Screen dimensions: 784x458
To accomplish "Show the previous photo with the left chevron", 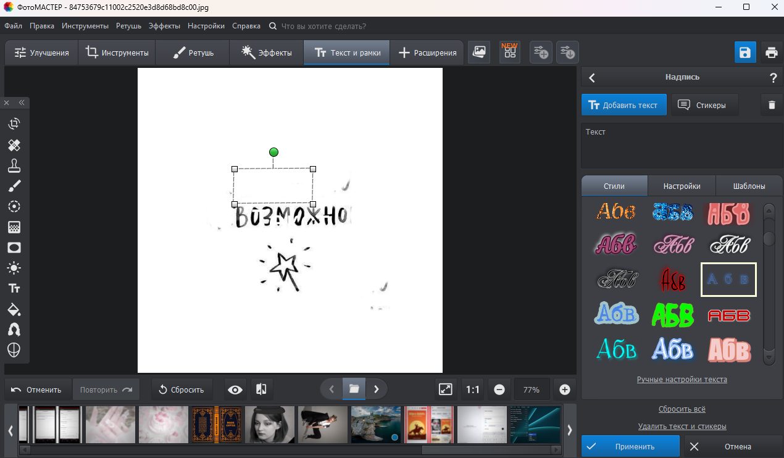I will (x=332, y=389).
